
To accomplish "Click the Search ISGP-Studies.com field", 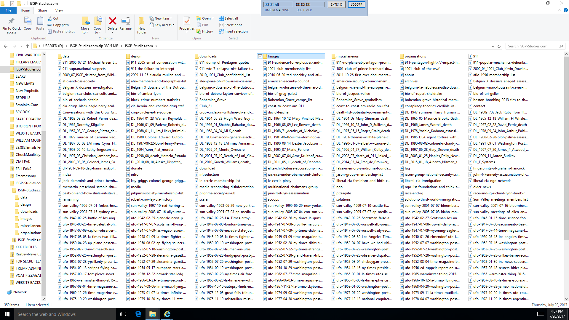I will click(532, 46).
